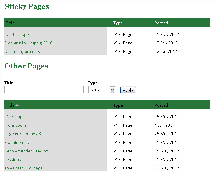This screenshot has width=215, height=178.
Task: Sort Other Pages by Type column
Action: point(118,105)
